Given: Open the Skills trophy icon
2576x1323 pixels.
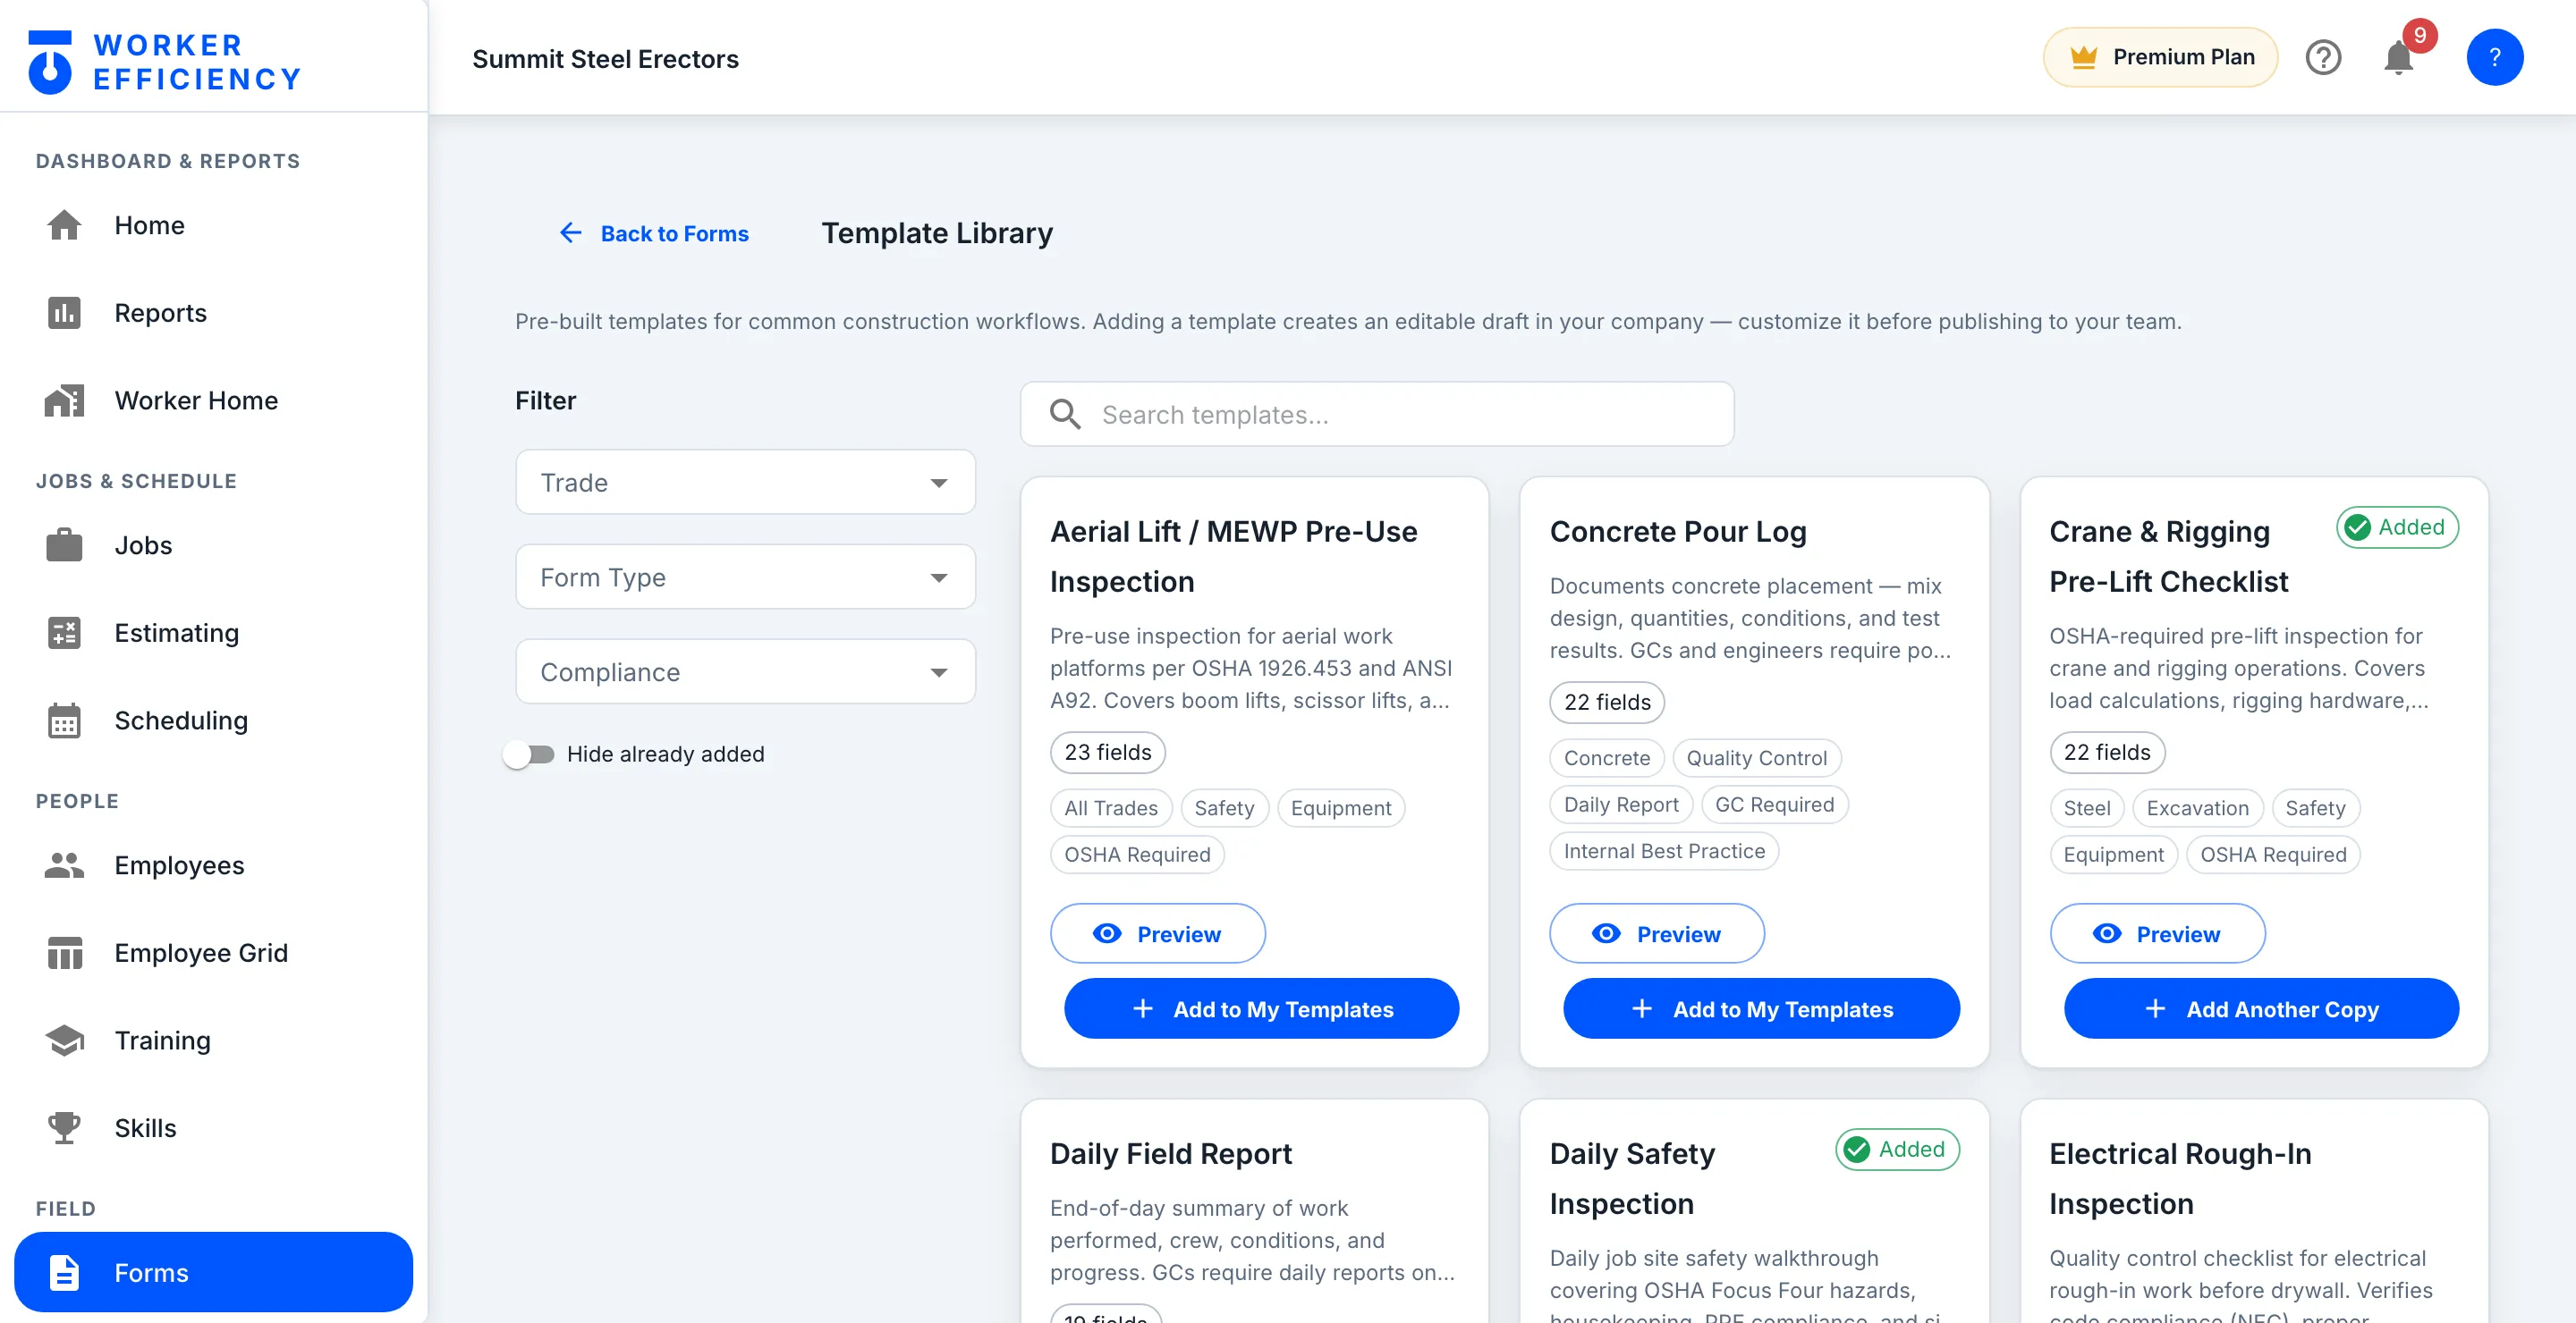Looking at the screenshot, I should tap(64, 1128).
